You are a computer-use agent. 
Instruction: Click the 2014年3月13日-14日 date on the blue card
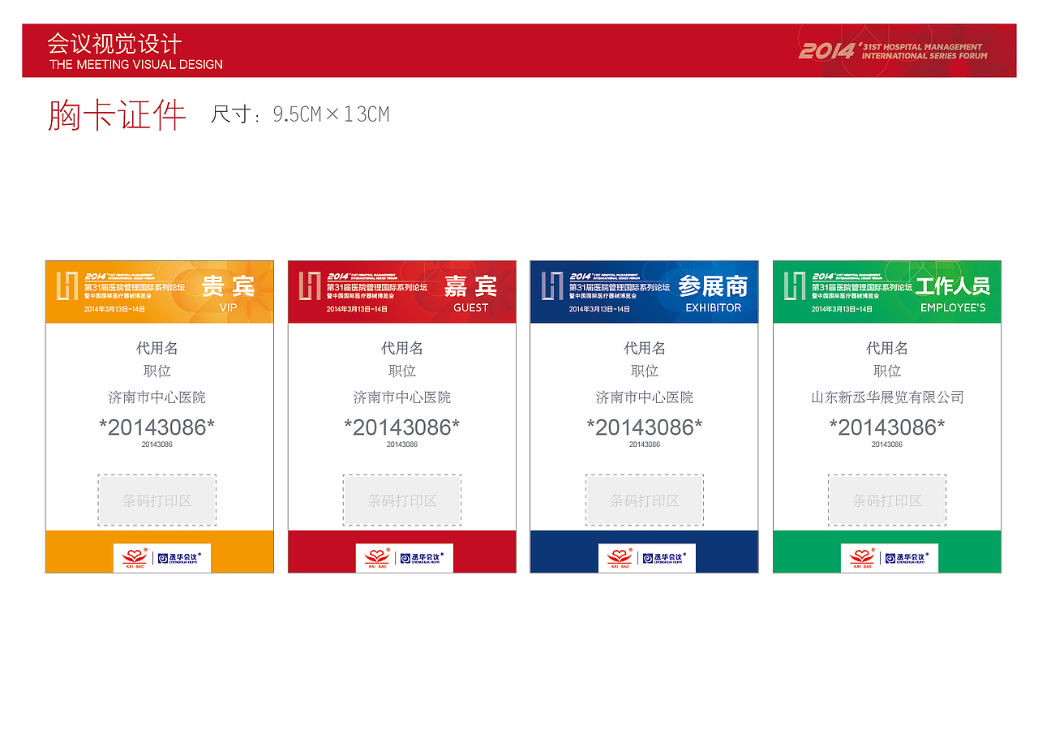coord(599,309)
